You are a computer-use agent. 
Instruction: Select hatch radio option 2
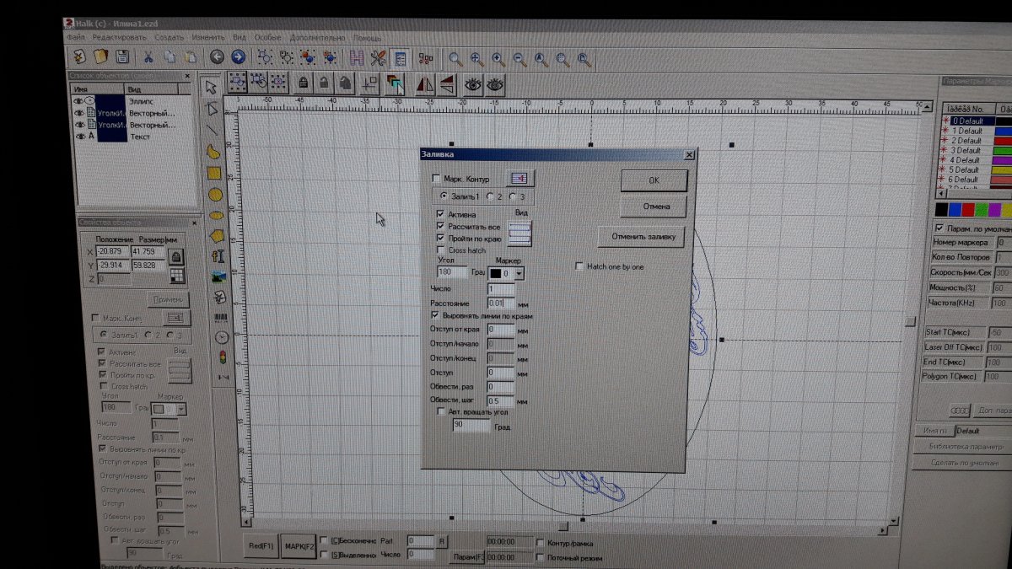[490, 196]
